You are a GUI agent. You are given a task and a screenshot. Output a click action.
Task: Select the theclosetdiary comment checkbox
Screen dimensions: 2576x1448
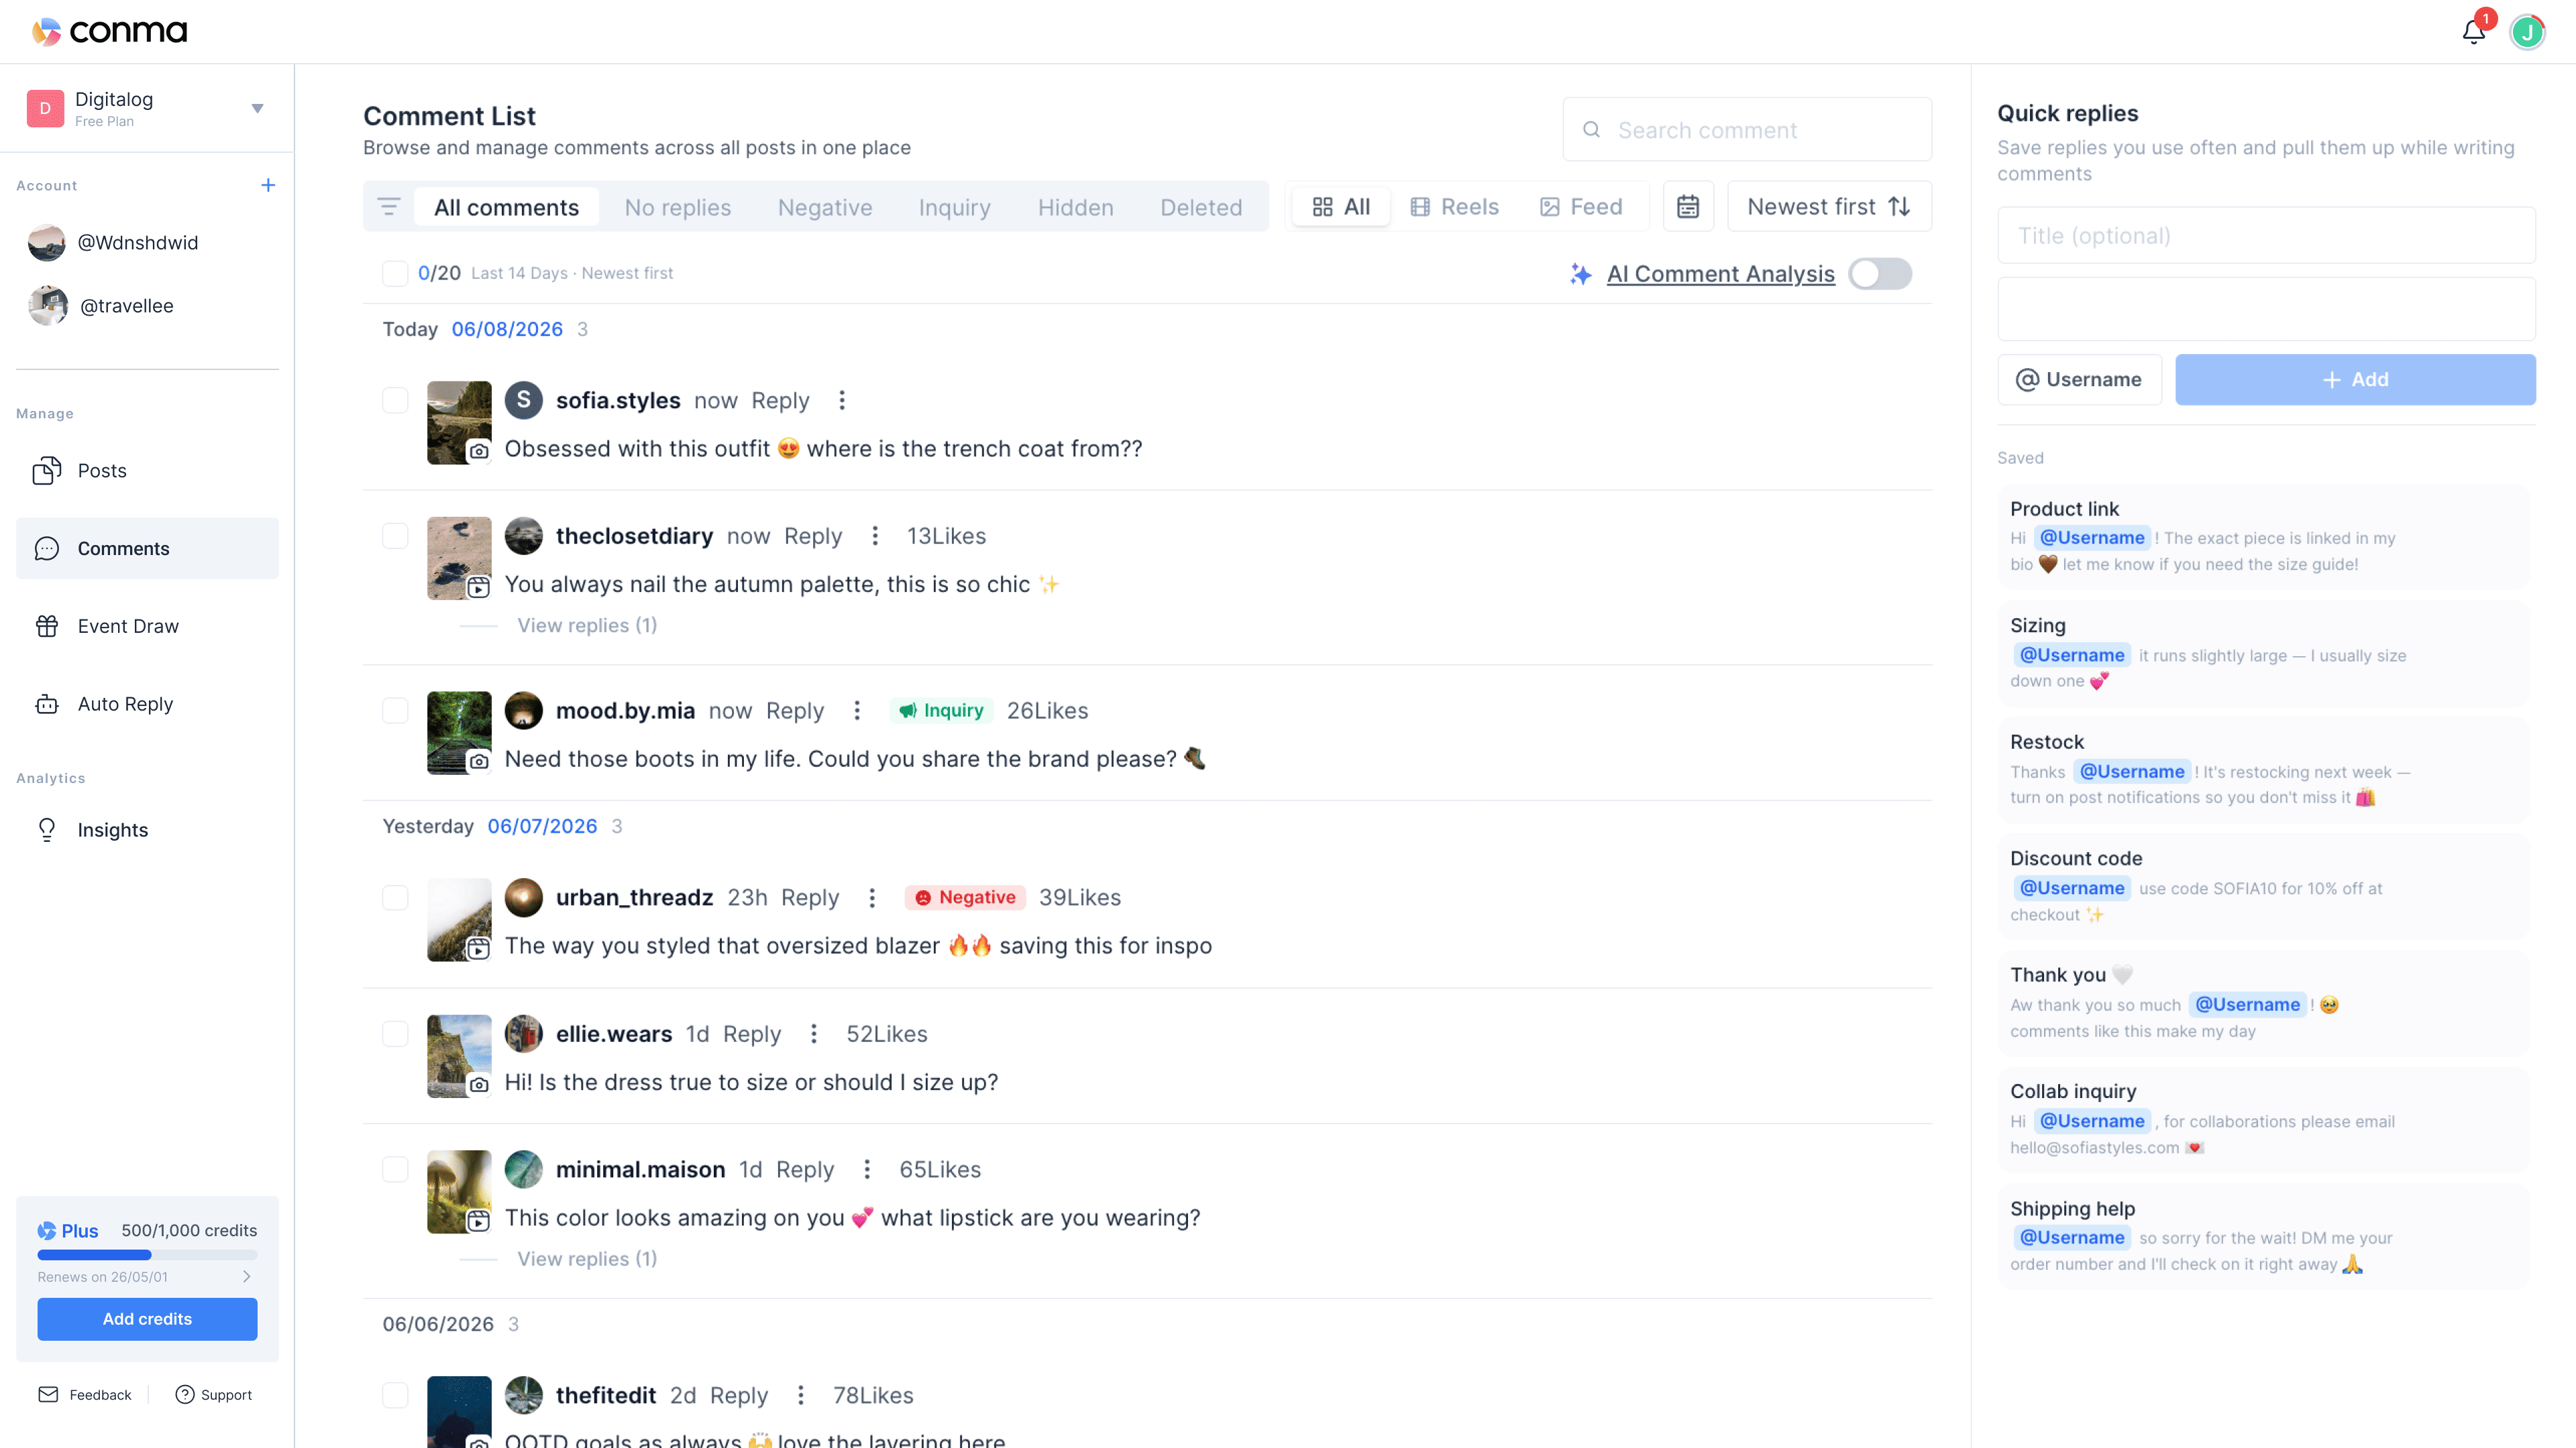click(395, 536)
